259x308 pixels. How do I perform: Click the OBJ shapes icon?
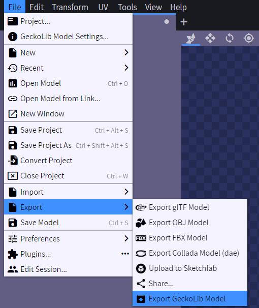pos(141,223)
